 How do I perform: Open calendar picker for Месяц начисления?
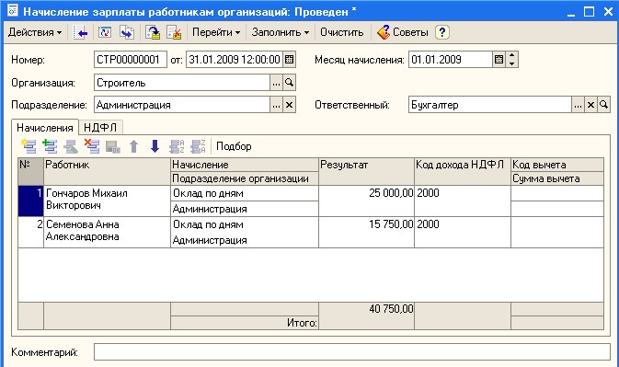(x=499, y=60)
